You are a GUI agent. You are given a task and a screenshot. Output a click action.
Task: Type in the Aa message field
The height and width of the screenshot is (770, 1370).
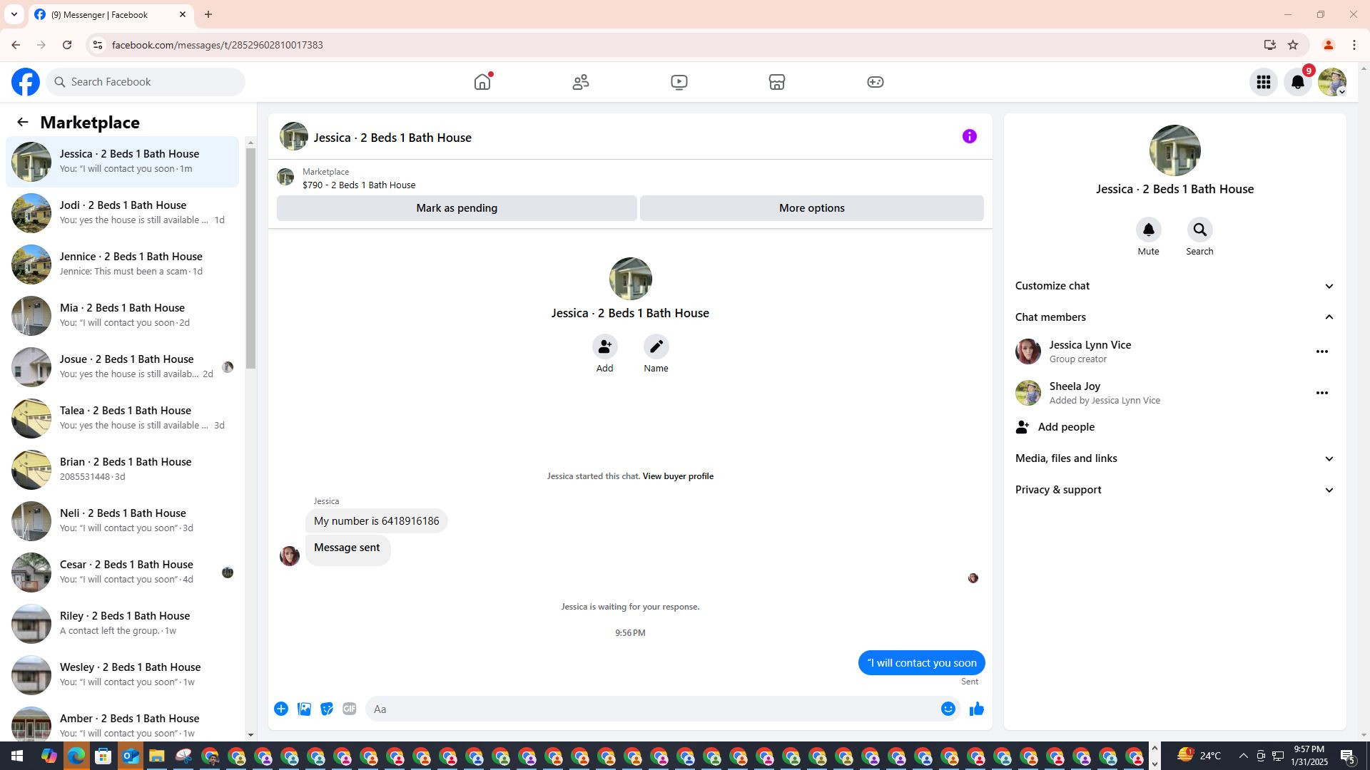[x=651, y=709]
